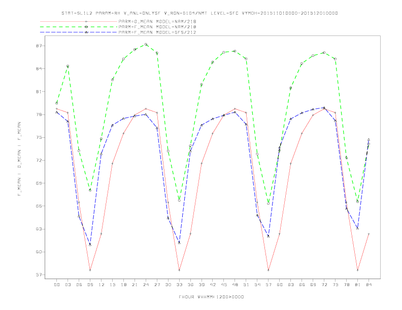Click x-axis tick label 33
402x310 pixels.
click(179, 285)
